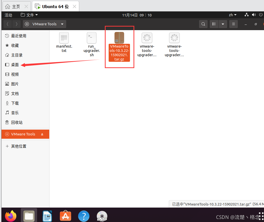Open the Activities (活动) overview
The height and width of the screenshot is (222, 264).
pyautogui.click(x=8, y=15)
